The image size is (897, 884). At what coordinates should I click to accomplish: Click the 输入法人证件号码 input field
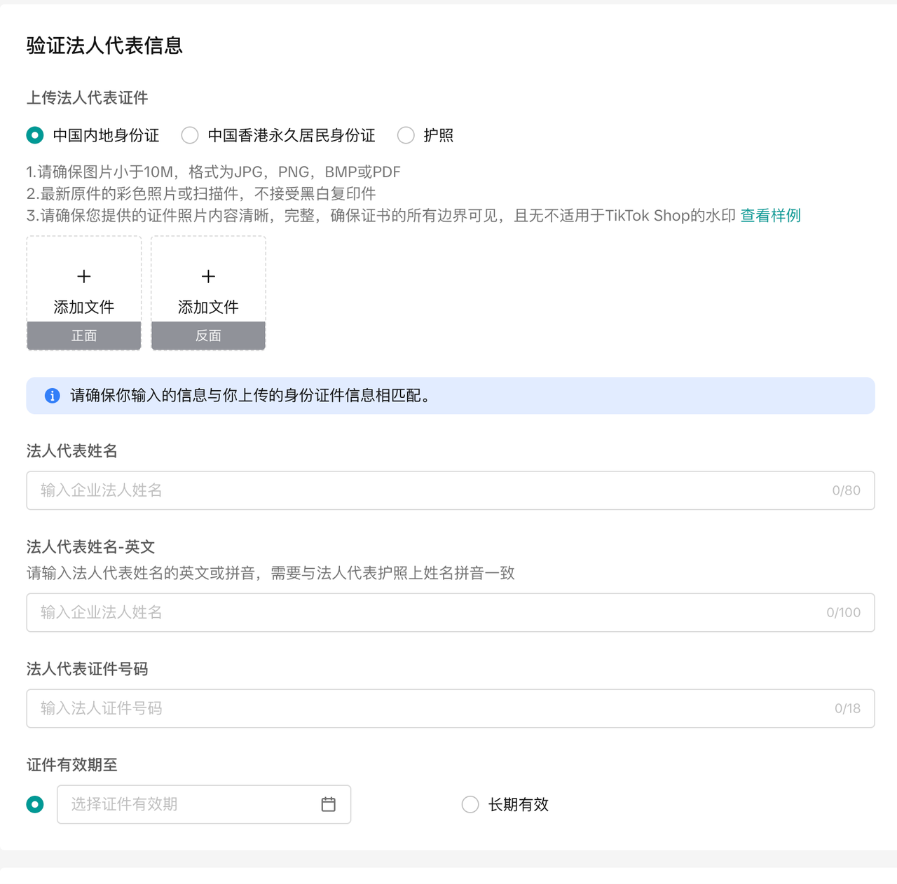tap(420, 708)
